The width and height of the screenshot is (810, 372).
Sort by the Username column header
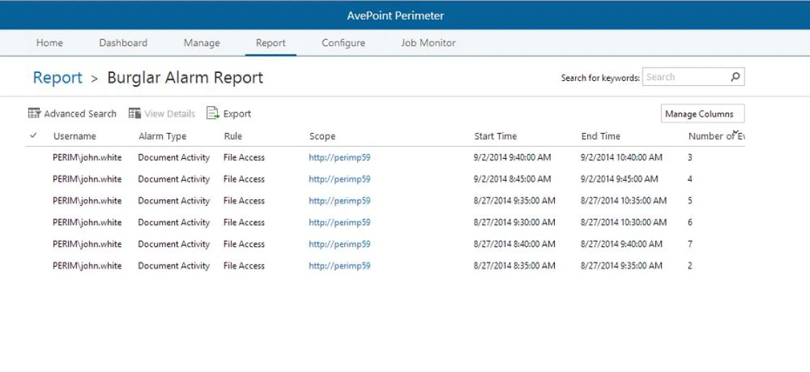click(x=75, y=136)
